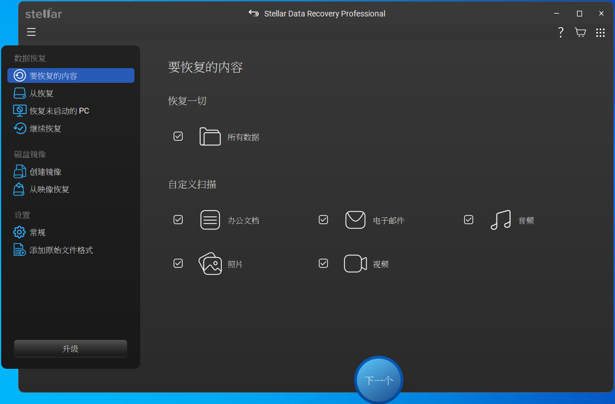Uncheck the 所有数据 checkbox
Screen dimensions: 615x404
point(178,136)
